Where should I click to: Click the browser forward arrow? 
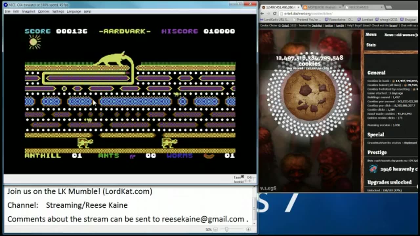(x=268, y=13)
